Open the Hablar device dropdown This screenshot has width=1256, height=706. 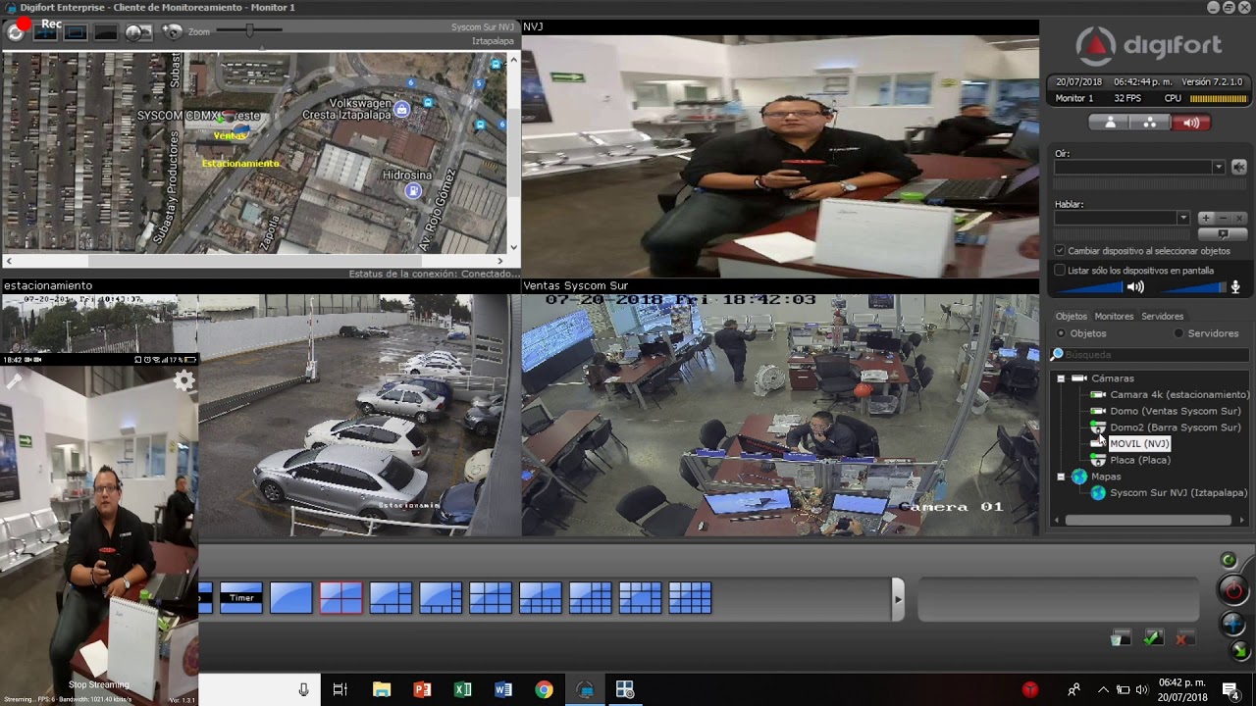tap(1182, 218)
